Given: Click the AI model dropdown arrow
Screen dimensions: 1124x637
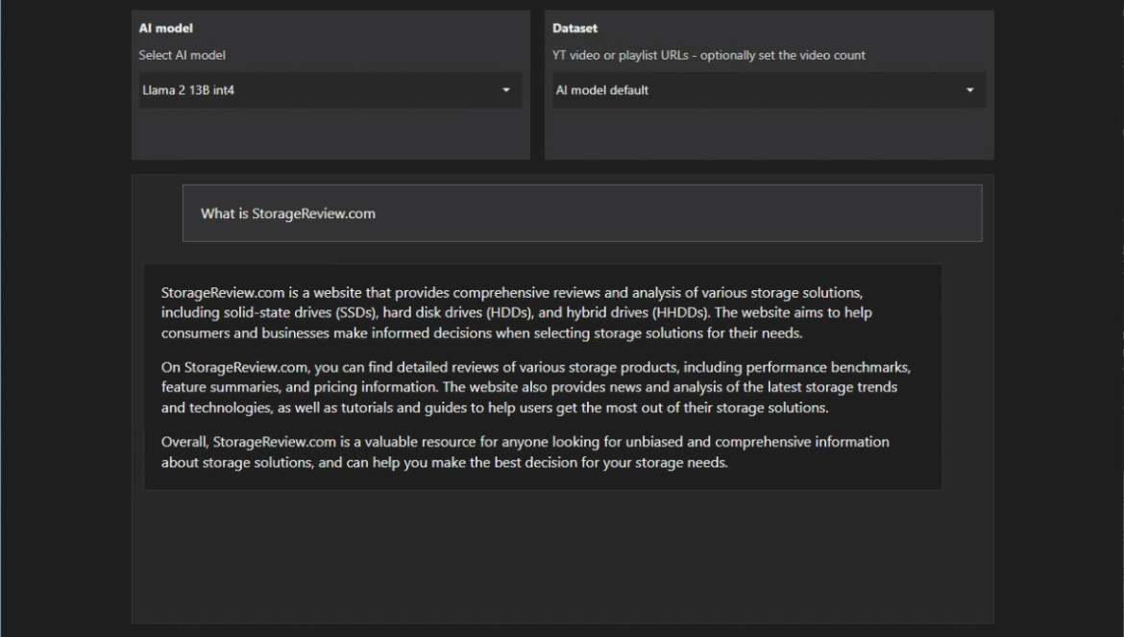Looking at the screenshot, I should [x=506, y=90].
